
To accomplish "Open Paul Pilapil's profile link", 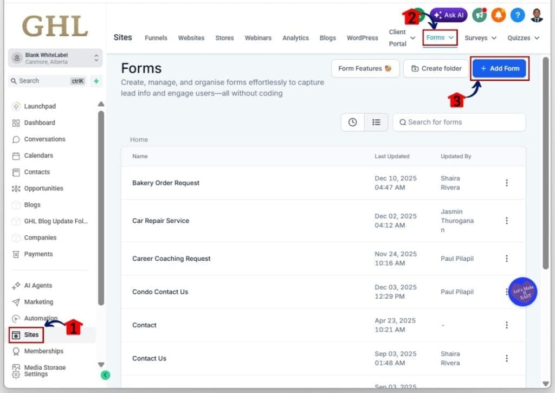I will (x=456, y=259).
